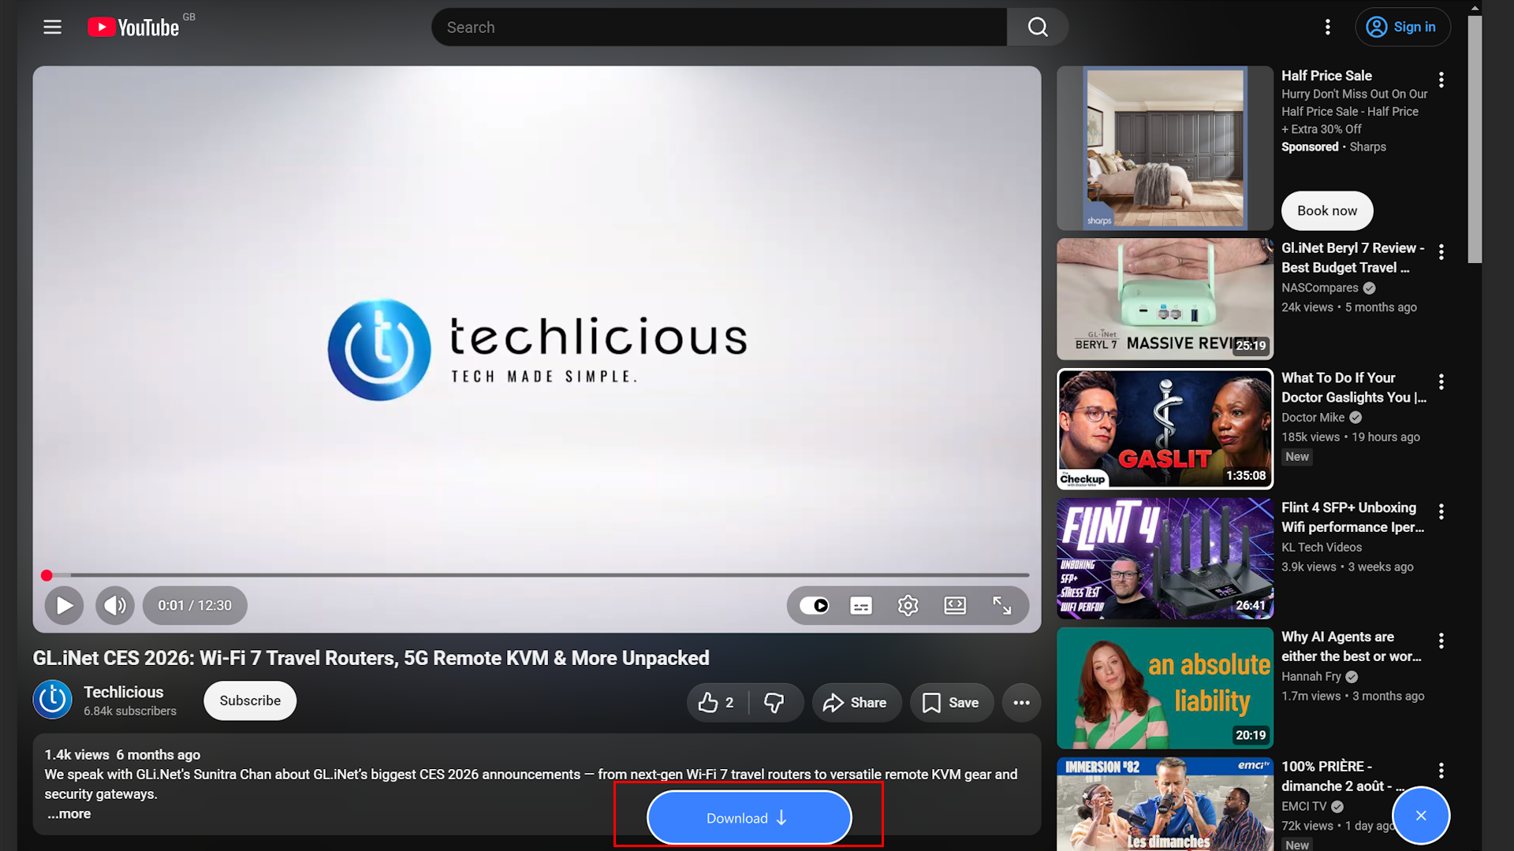The height and width of the screenshot is (851, 1514).
Task: Open options for Gl.iNet Beryl 7 Review
Action: point(1441,252)
